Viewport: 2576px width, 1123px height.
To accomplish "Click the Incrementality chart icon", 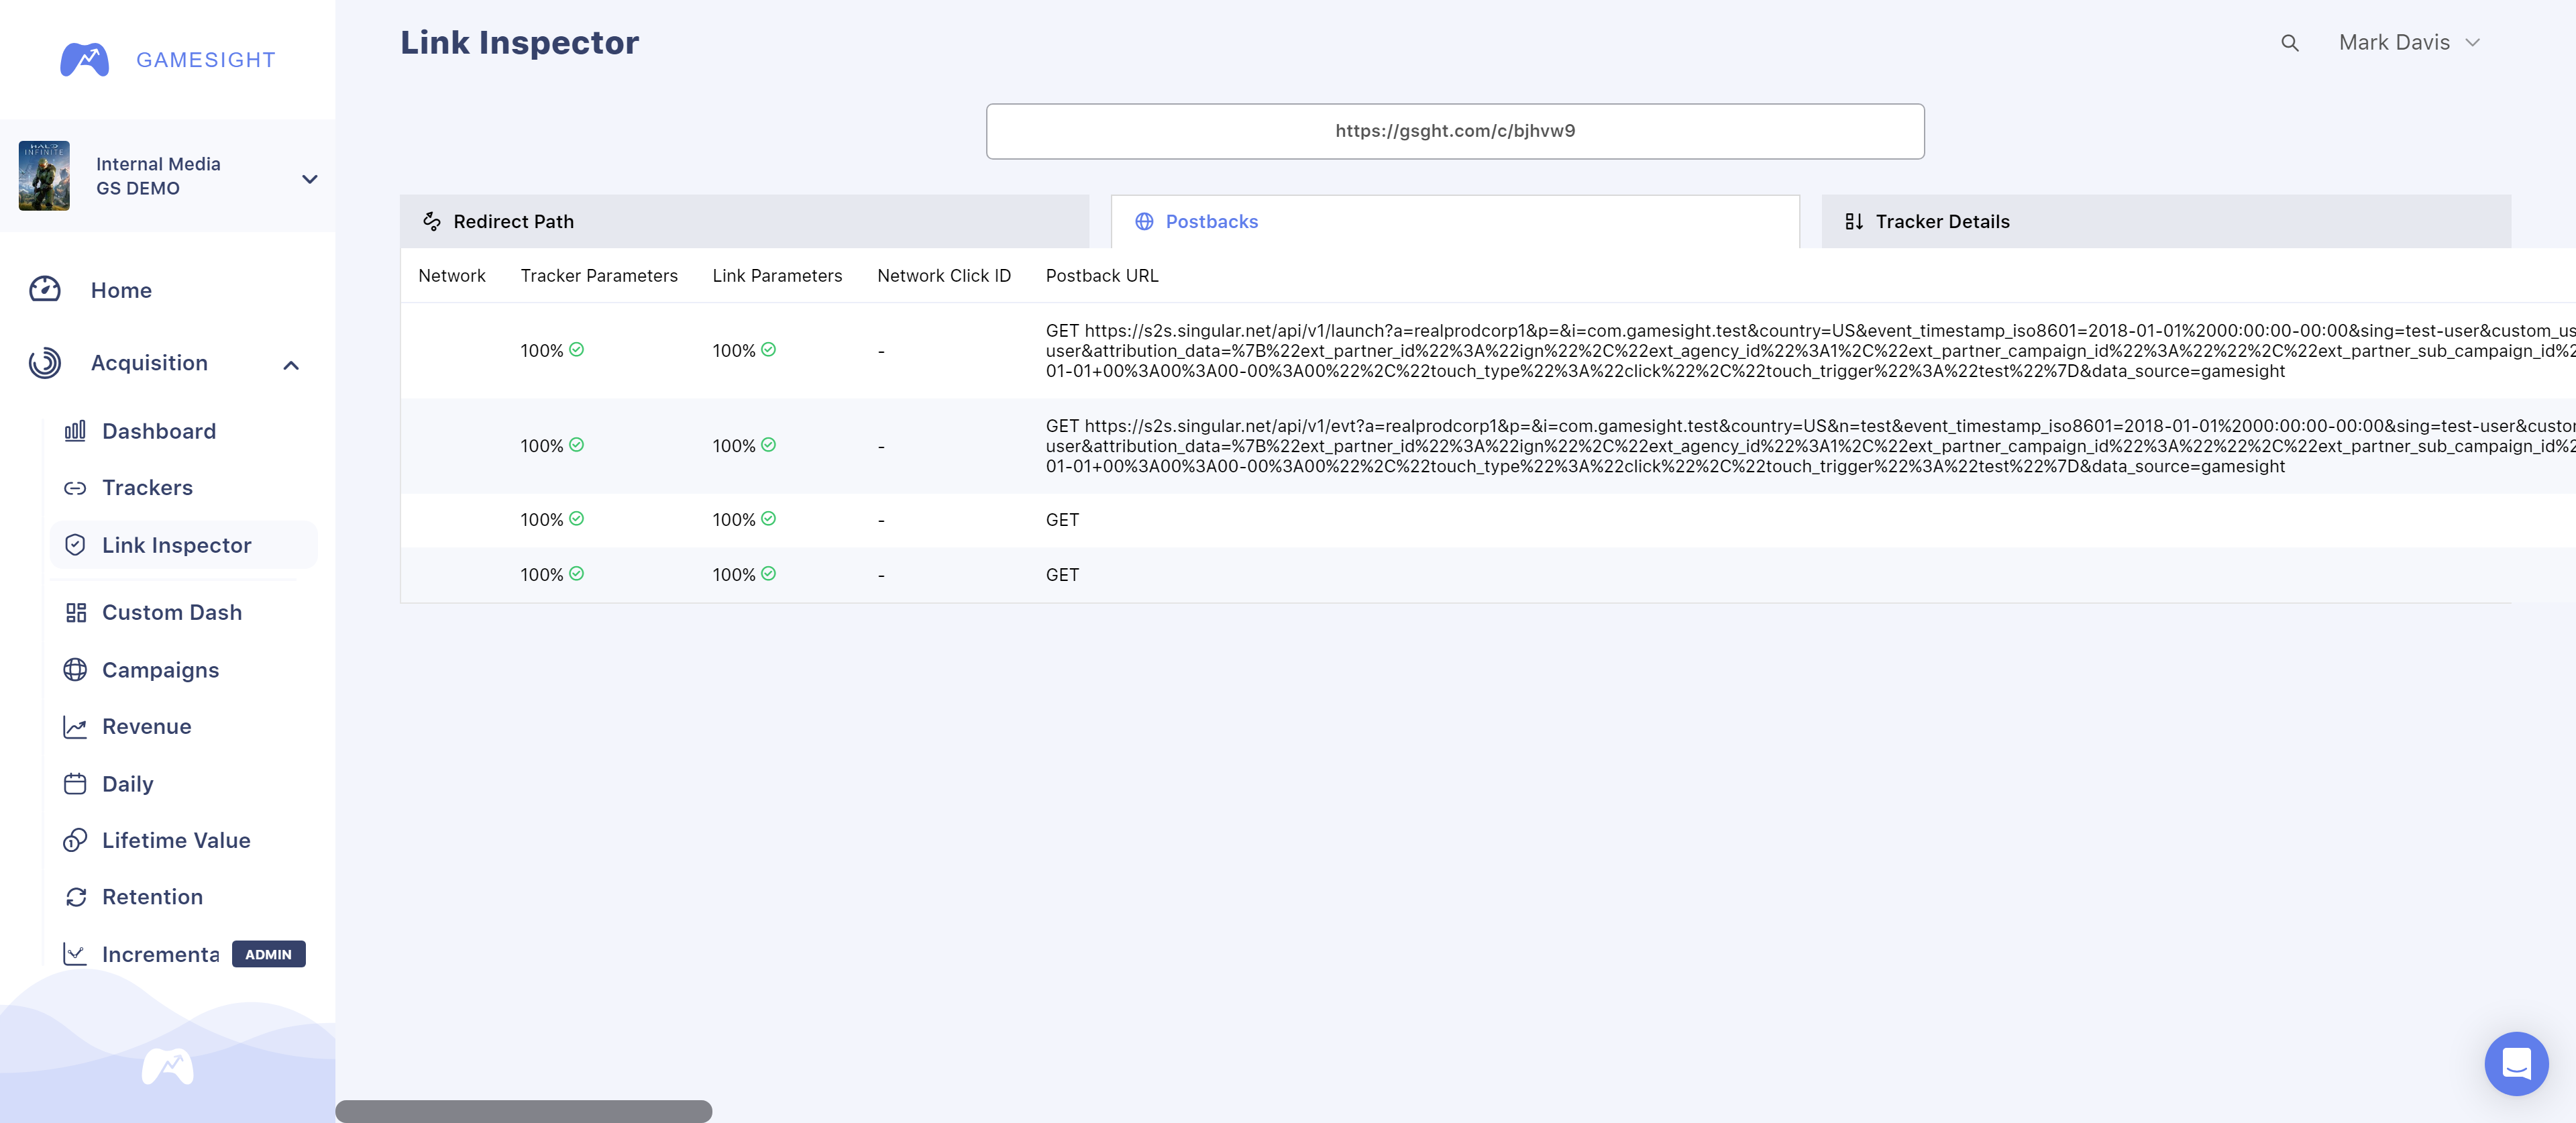I will pyautogui.click(x=75, y=954).
